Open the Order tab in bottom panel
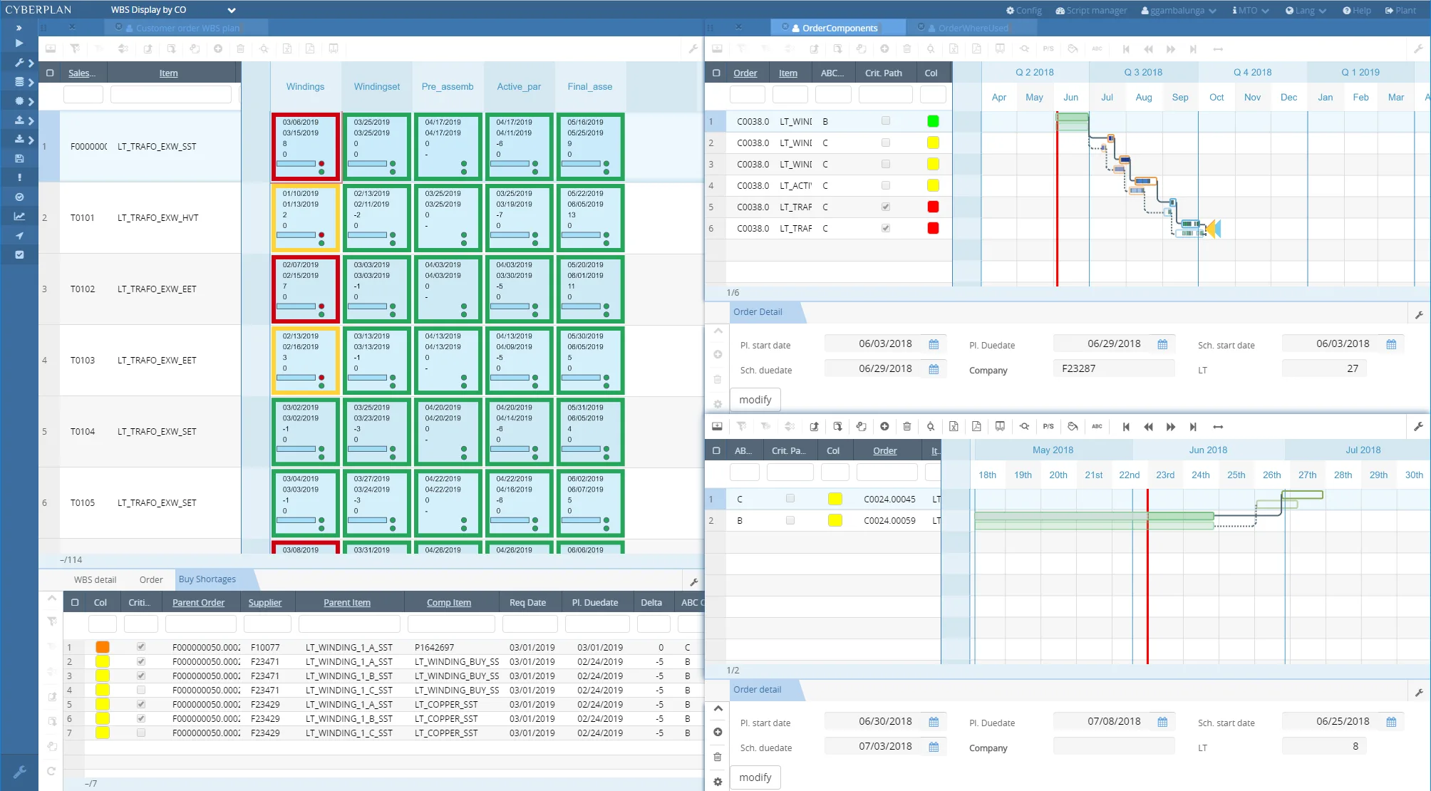1431x791 pixels. [x=151, y=579]
